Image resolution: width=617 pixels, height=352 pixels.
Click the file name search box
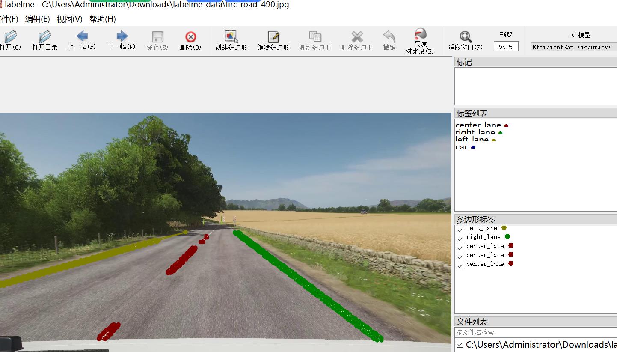[x=535, y=332]
